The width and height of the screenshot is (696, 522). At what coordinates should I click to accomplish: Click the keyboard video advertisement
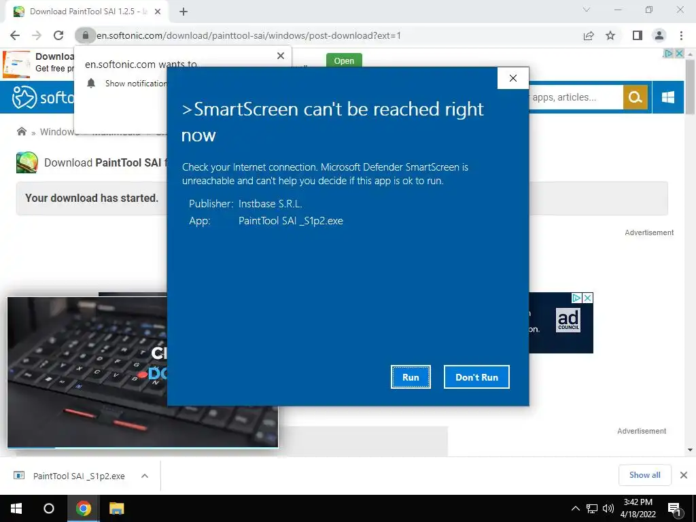point(87,372)
